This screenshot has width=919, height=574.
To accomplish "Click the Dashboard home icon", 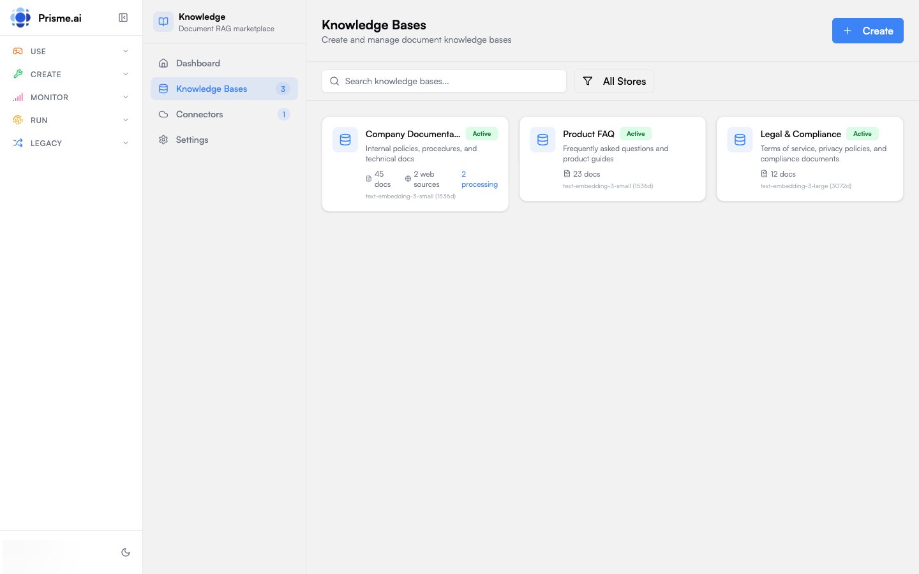I will coord(163,63).
